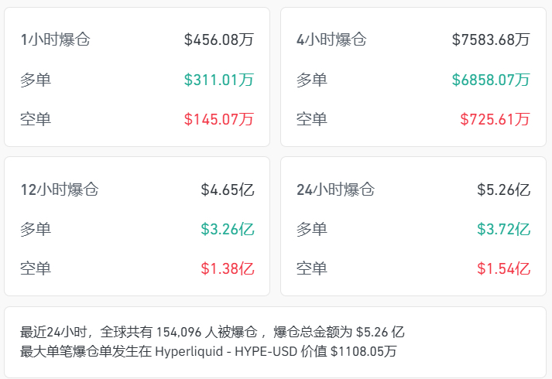The image size is (552, 379).
Task: Click the green $6858.07万 long amount
Action: pyautogui.click(x=491, y=80)
